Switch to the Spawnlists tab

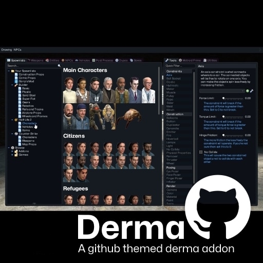pos(16,60)
